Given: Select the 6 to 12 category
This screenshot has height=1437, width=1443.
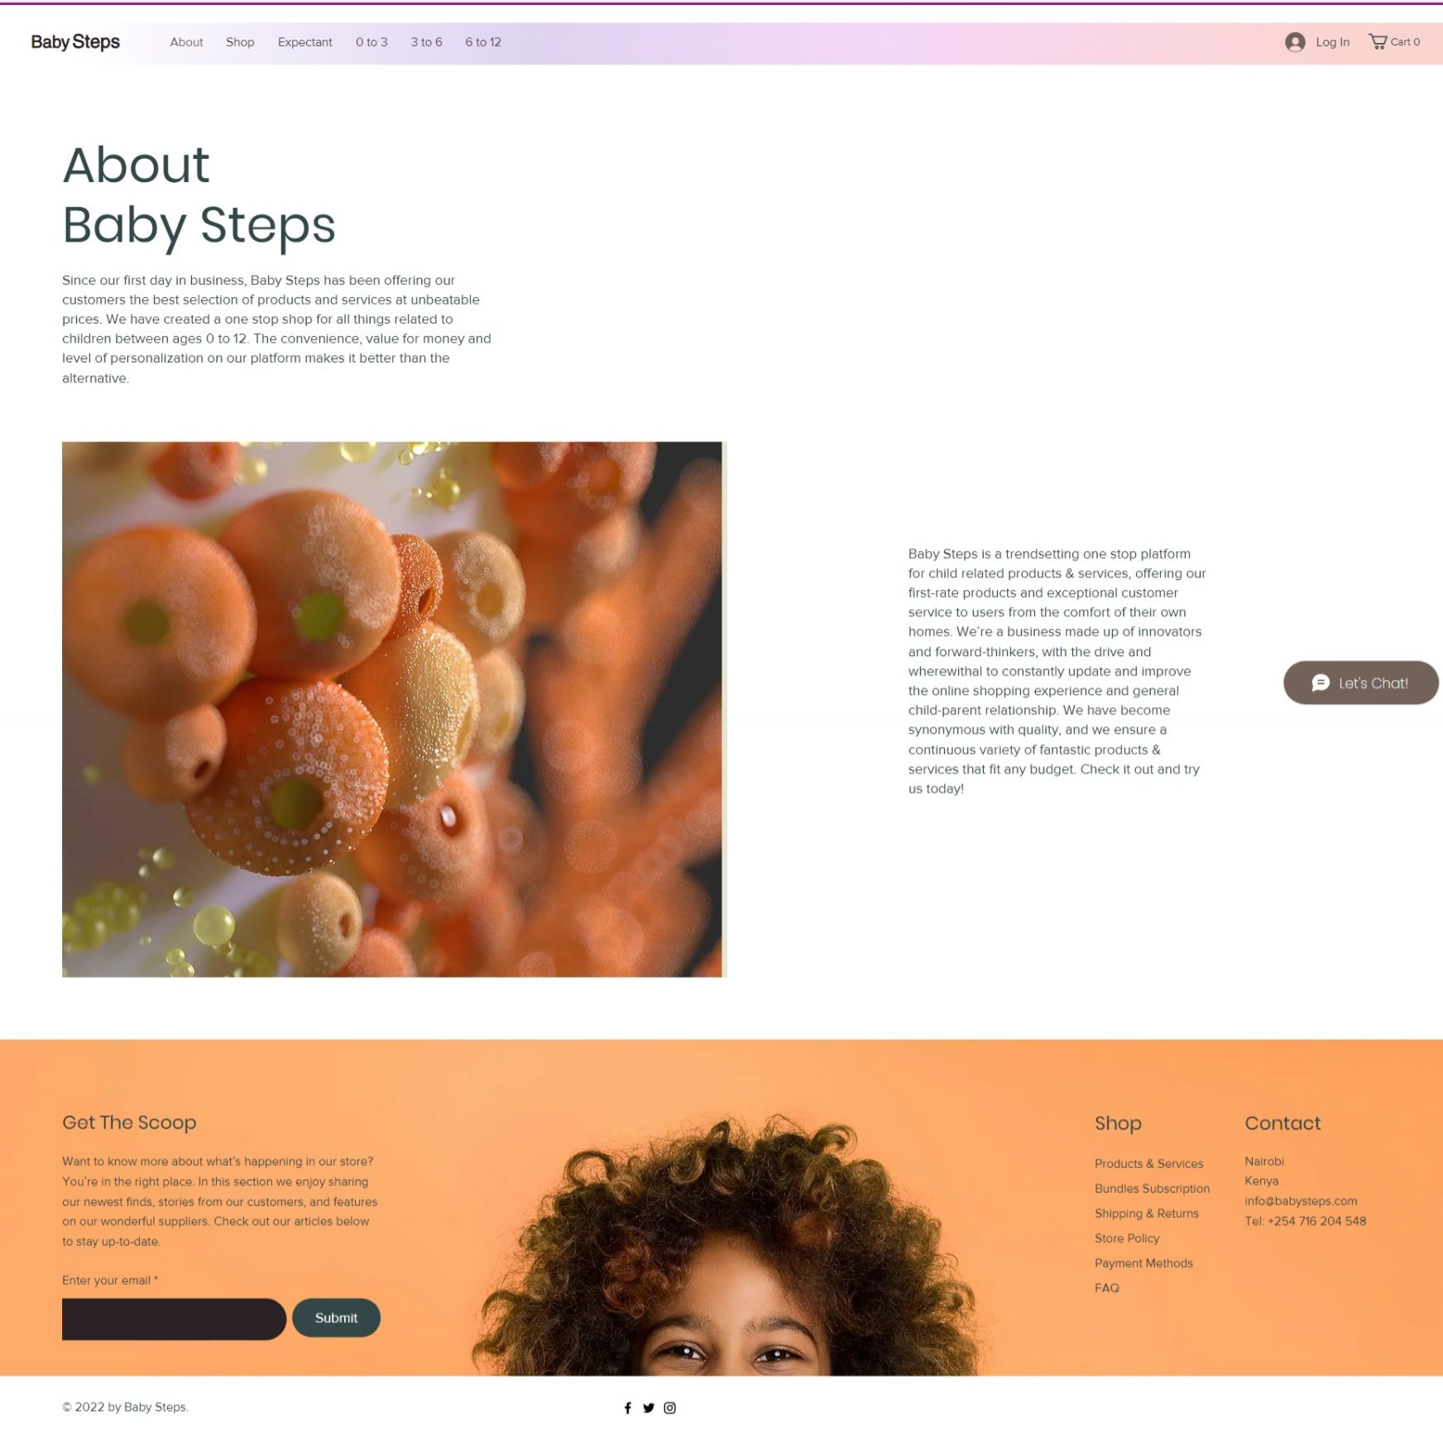Looking at the screenshot, I should click(x=483, y=42).
